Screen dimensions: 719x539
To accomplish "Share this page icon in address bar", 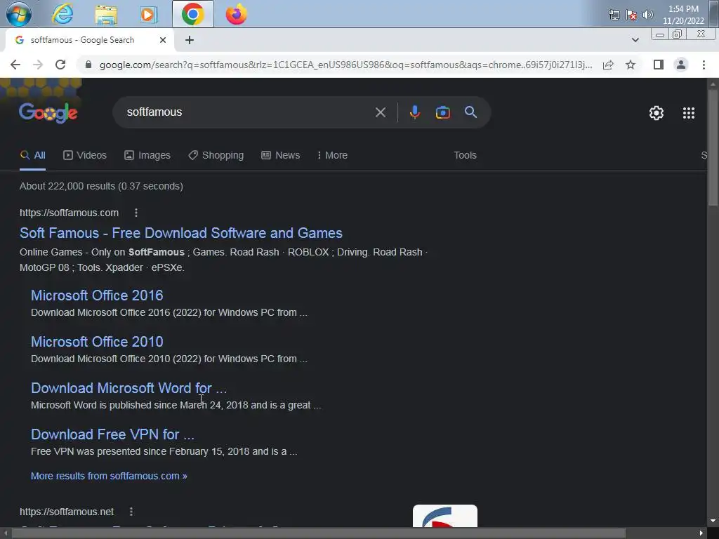I will pyautogui.click(x=608, y=65).
